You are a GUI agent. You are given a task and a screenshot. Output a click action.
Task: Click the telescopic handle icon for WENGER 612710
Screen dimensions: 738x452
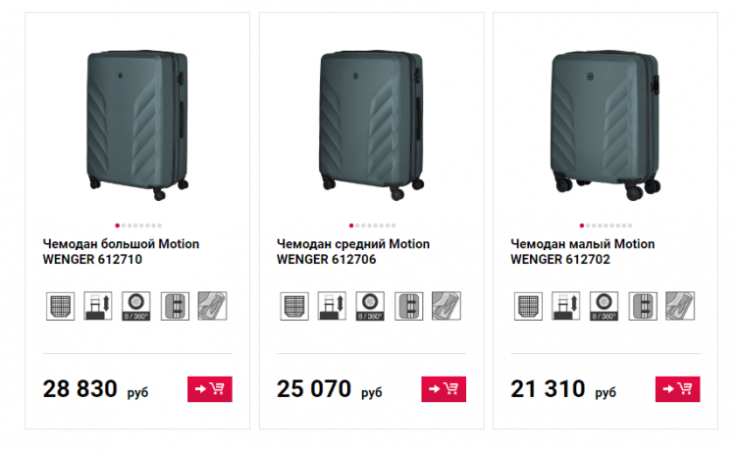[x=98, y=306]
